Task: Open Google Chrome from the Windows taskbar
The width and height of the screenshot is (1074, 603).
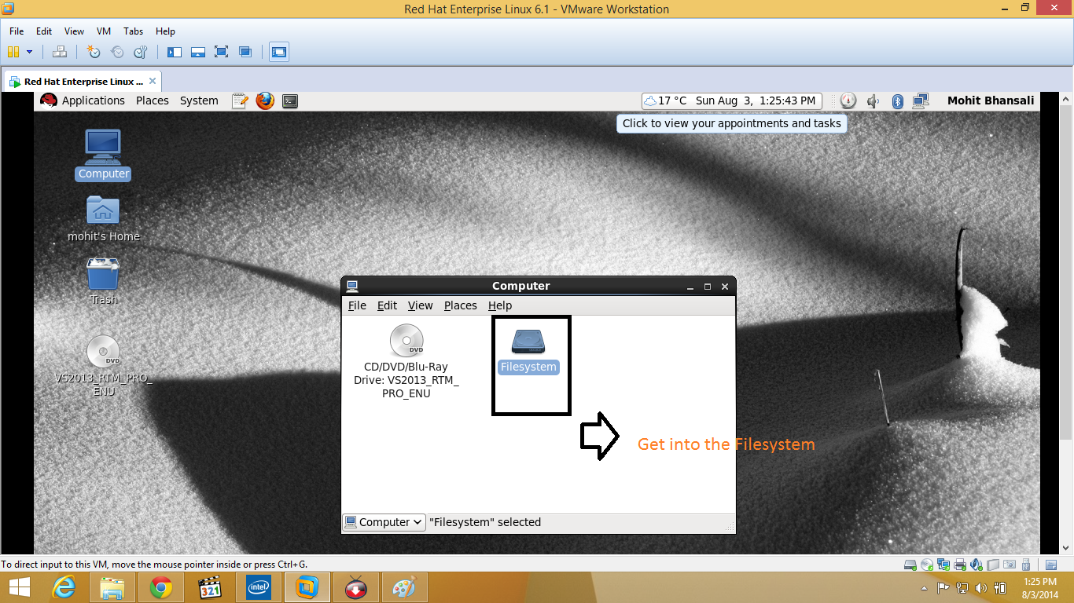Action: coord(161,587)
